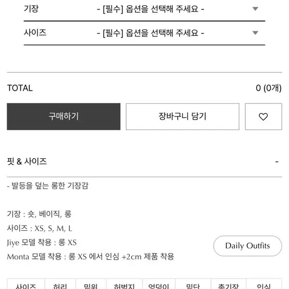Select the 밑단 column header

pyautogui.click(x=193, y=285)
